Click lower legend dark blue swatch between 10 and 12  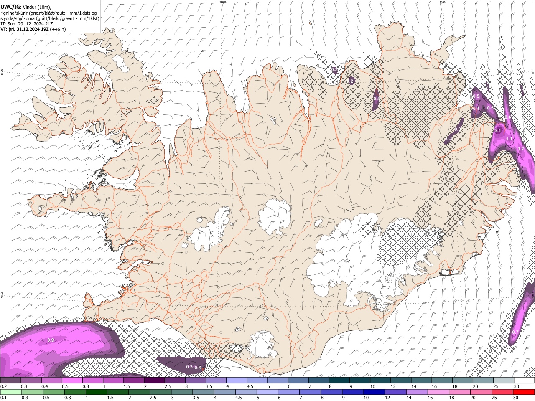click(374, 392)
